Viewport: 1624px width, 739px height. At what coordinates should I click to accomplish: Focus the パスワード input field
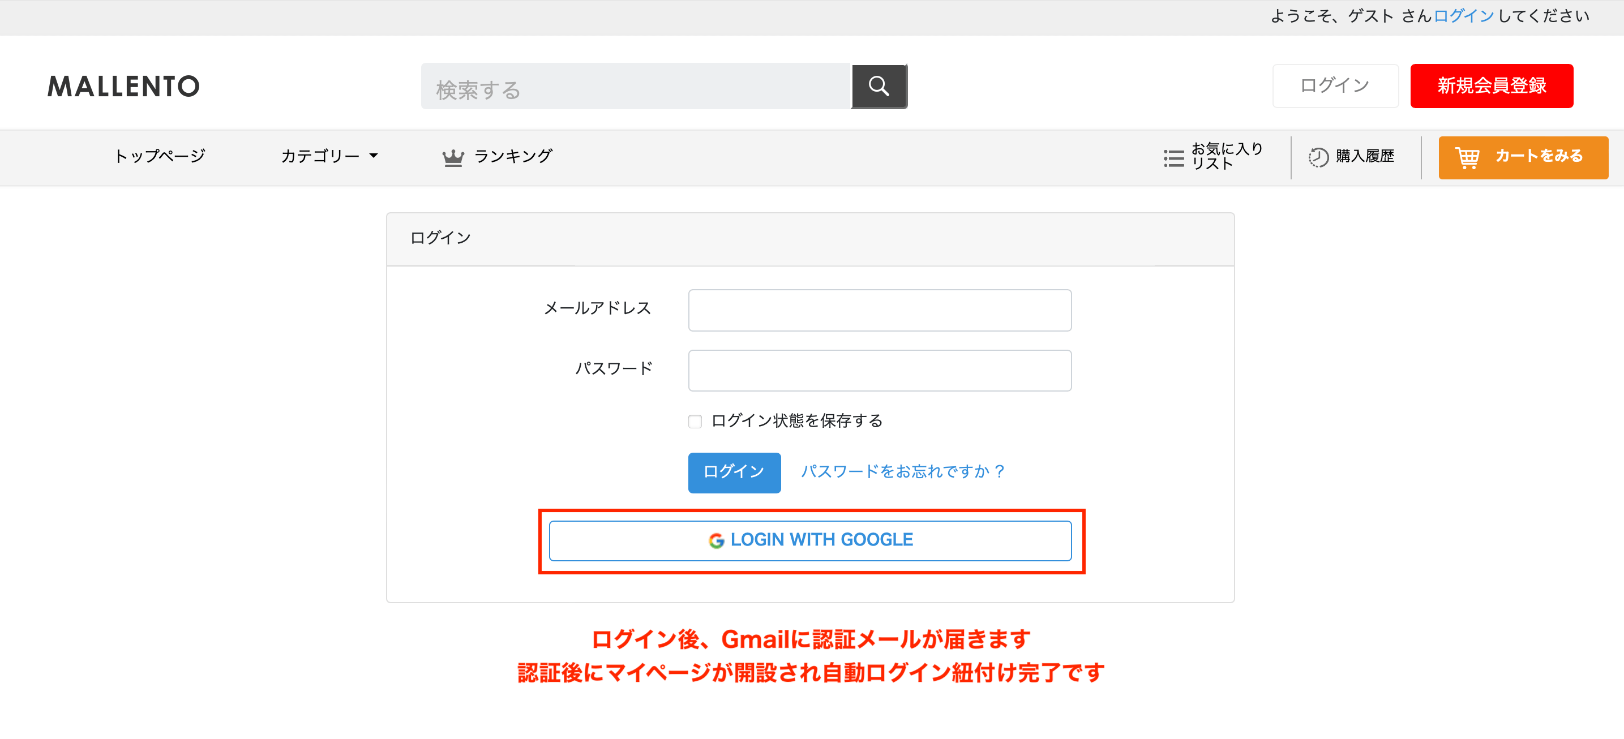(x=880, y=371)
